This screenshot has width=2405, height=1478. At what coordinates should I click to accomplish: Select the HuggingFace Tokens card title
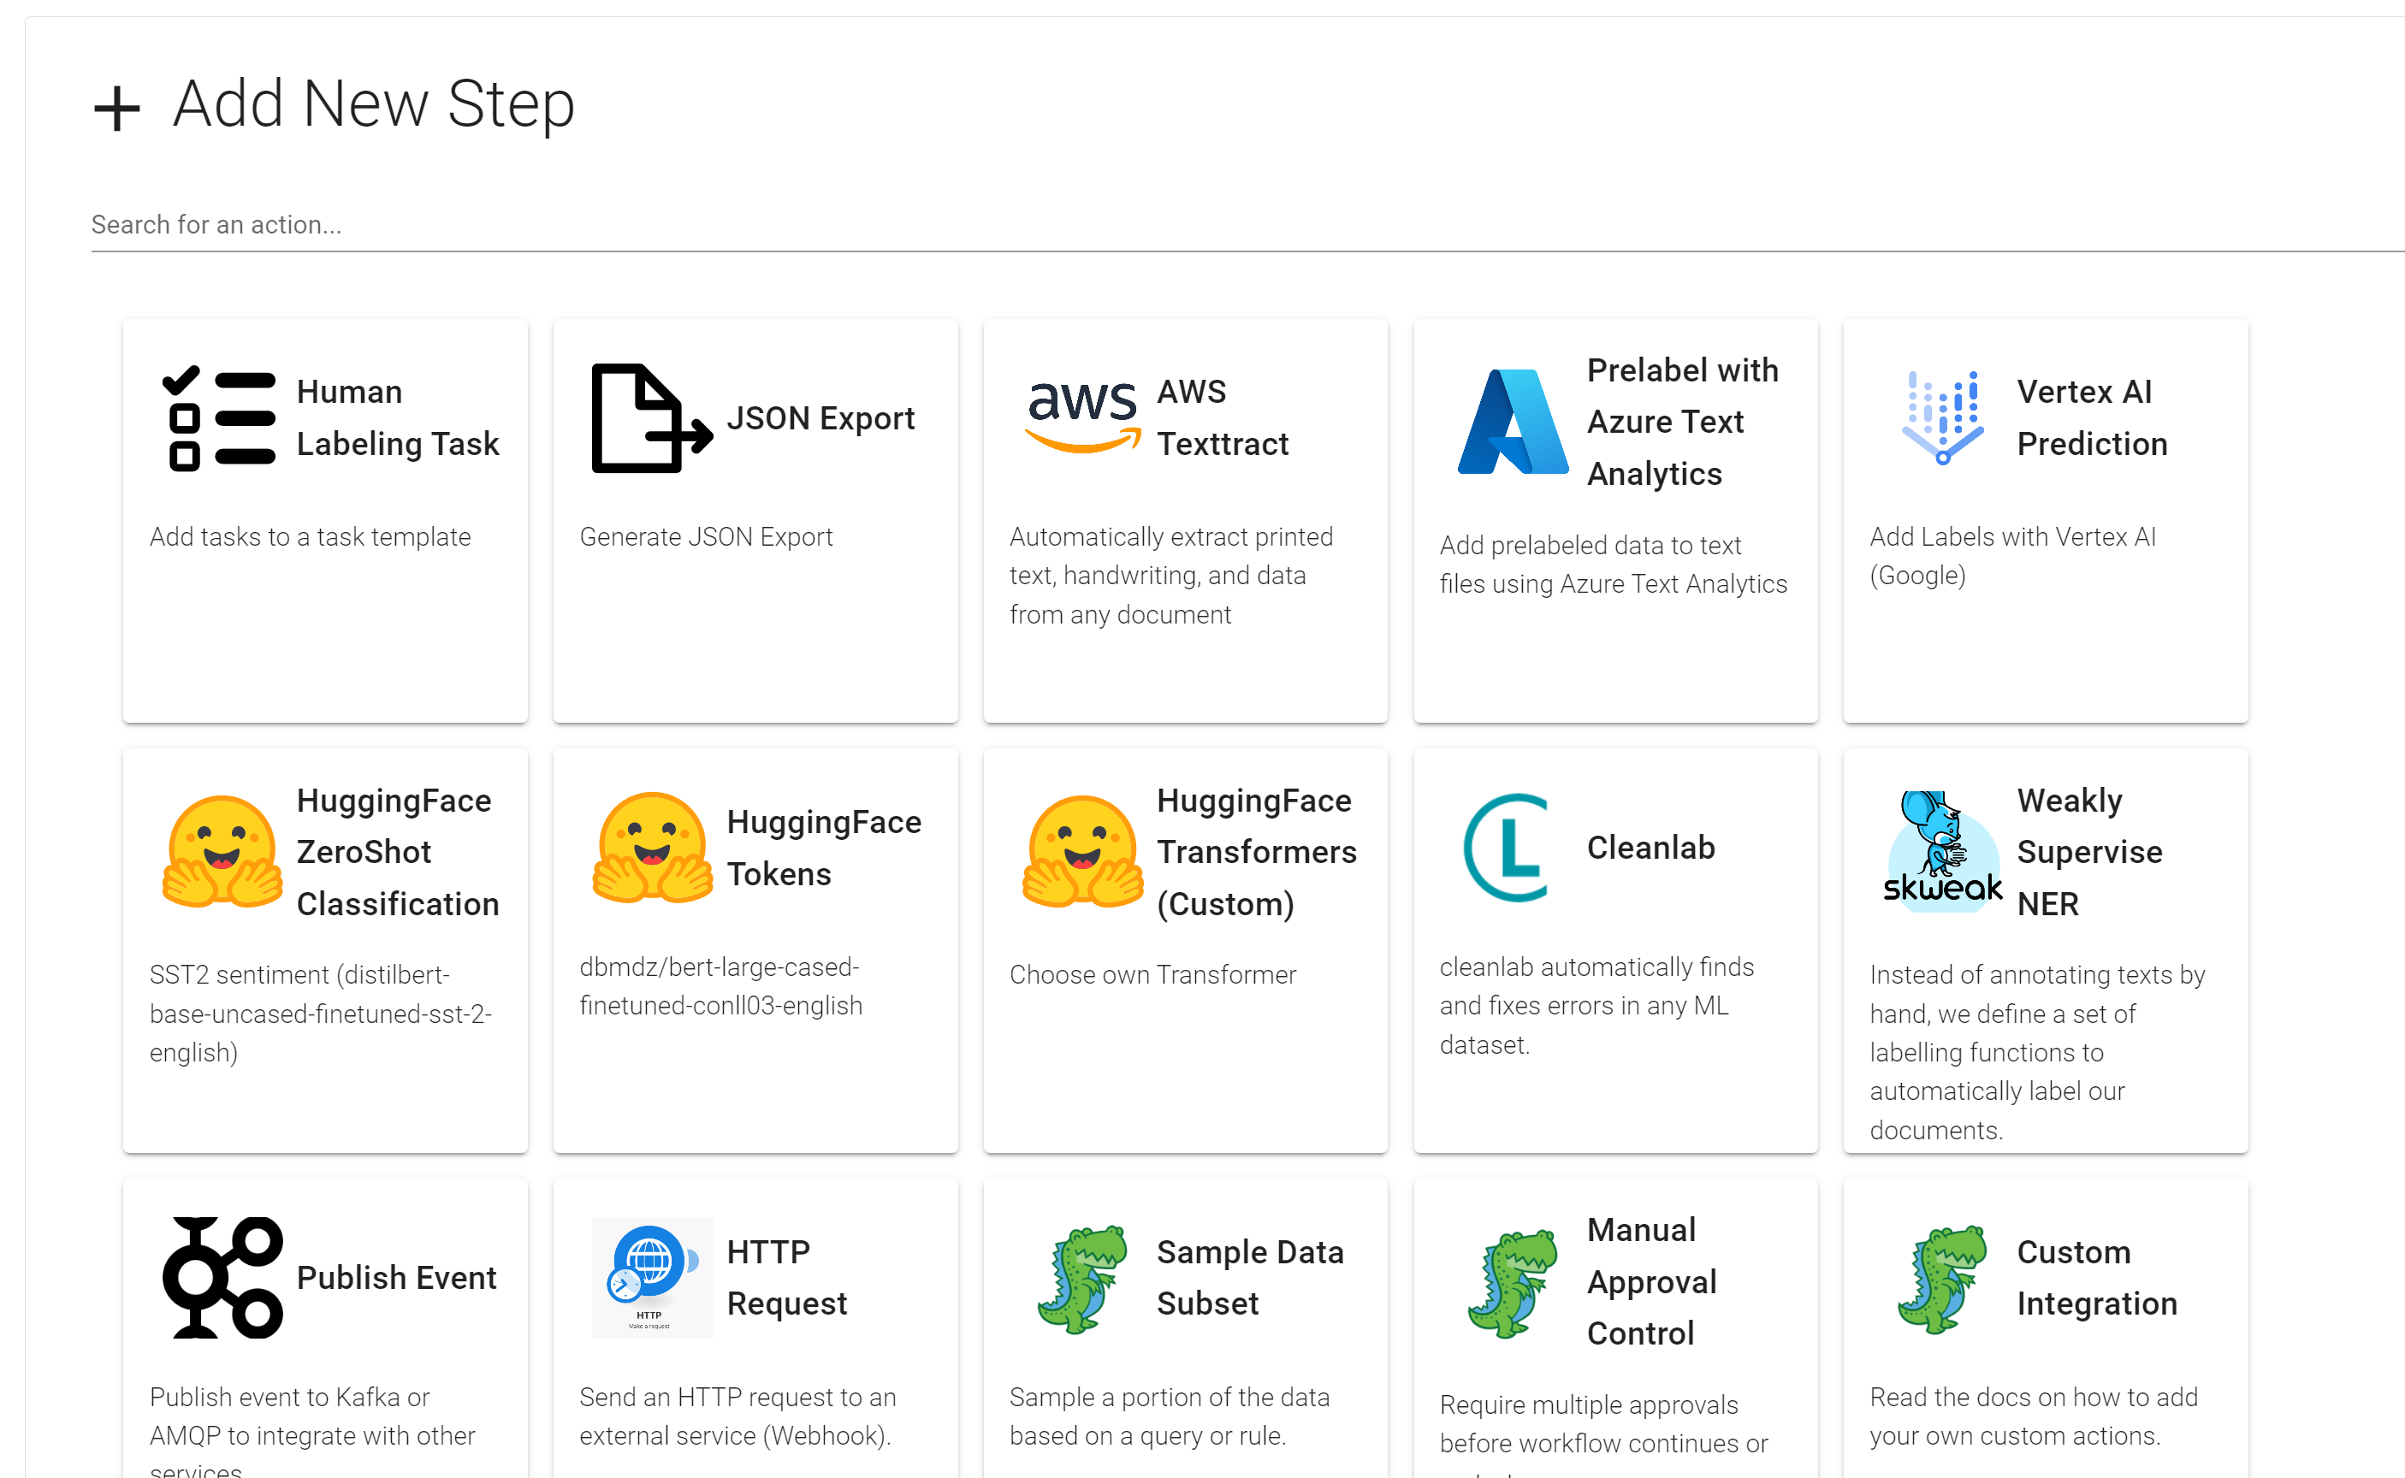pos(823,848)
